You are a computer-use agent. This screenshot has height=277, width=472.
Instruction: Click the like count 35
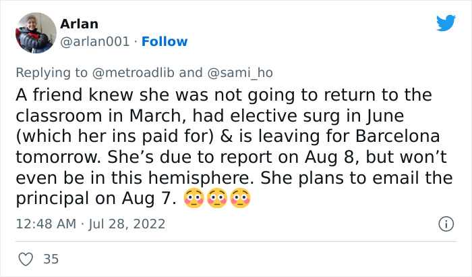coord(50,258)
